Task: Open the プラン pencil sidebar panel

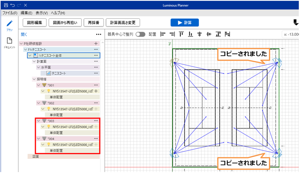Action: 10,25
